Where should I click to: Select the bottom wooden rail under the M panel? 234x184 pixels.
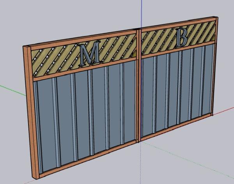point(88,159)
